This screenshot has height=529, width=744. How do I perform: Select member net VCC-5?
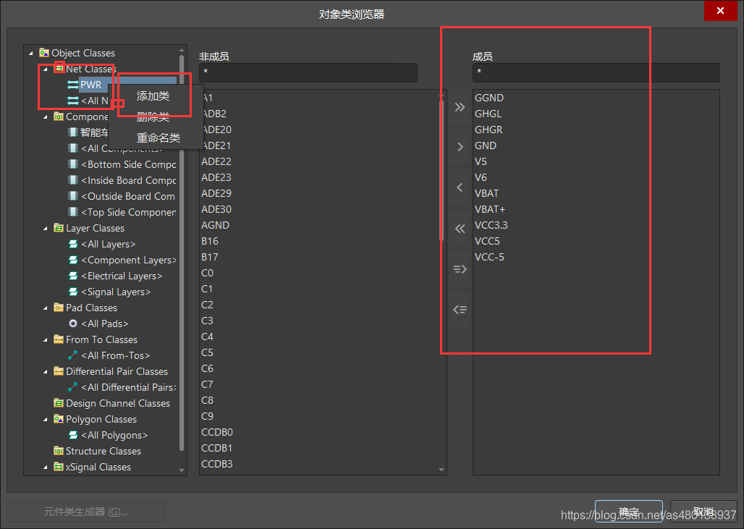tap(489, 257)
